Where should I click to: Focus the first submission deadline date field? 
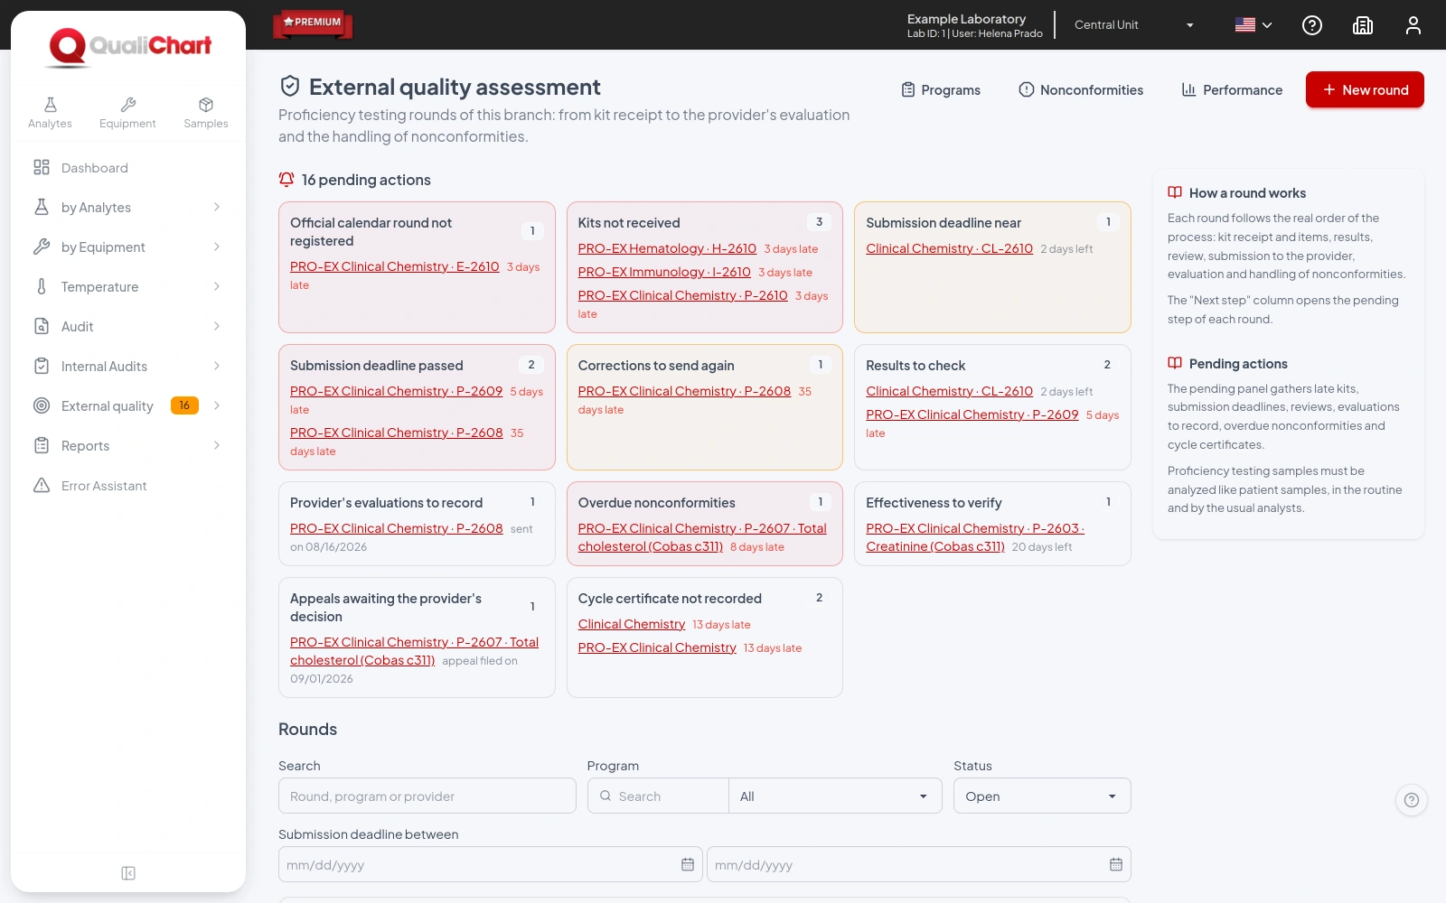(x=491, y=864)
